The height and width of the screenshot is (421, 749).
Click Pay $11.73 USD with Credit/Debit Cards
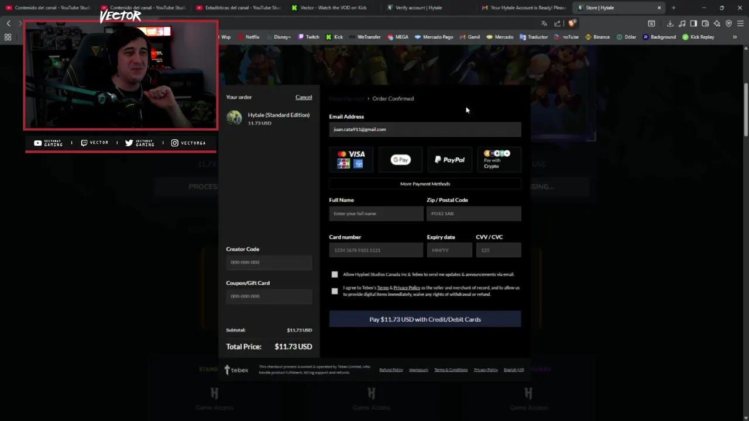[x=425, y=319]
